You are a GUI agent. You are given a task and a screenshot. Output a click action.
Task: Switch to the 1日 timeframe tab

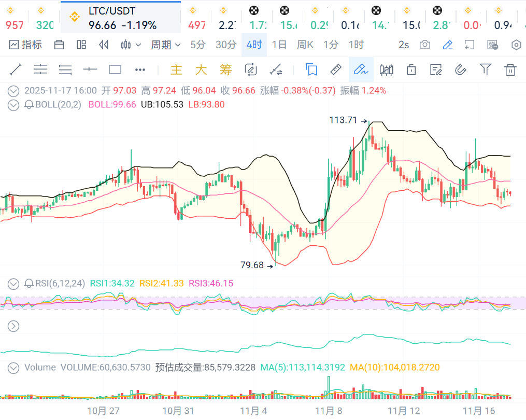pyautogui.click(x=279, y=45)
